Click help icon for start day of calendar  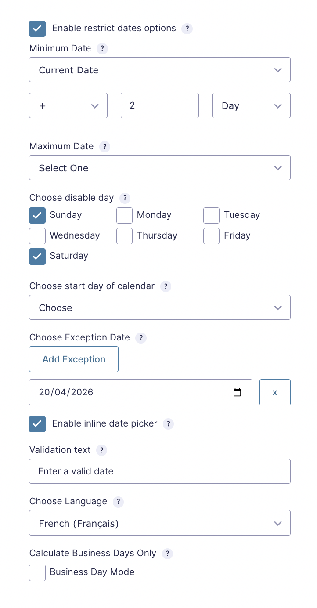[166, 286]
